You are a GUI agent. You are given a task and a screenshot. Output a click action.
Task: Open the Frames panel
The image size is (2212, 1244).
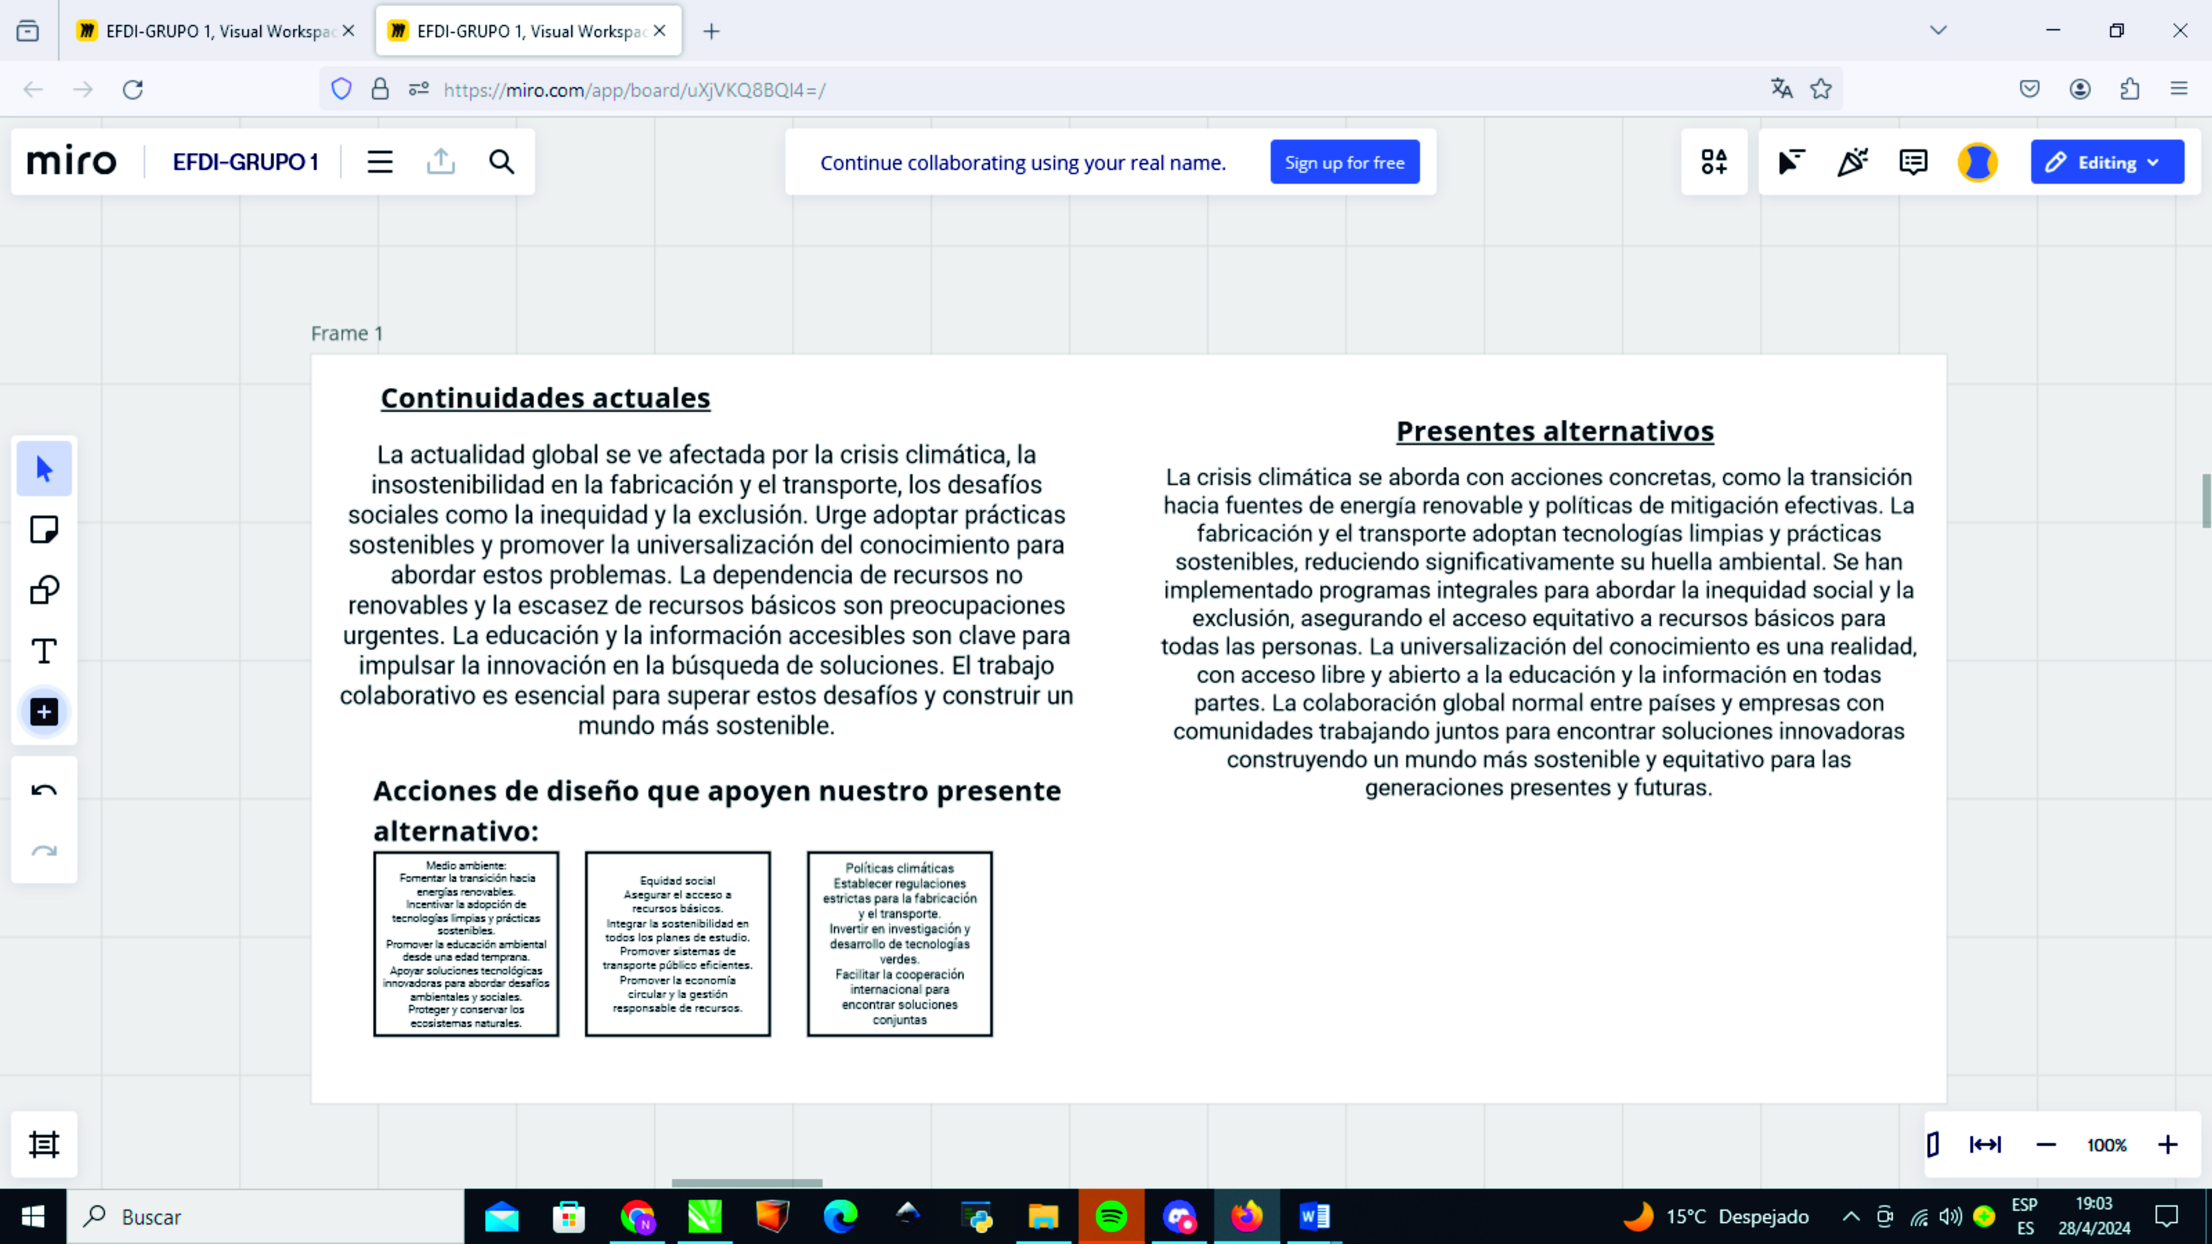(44, 1144)
